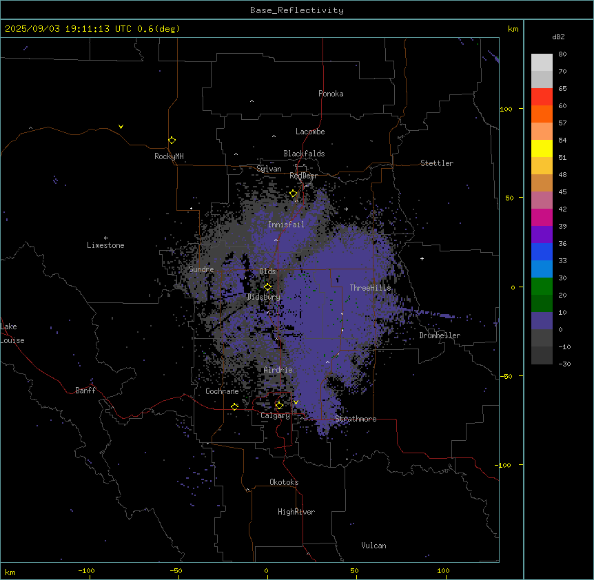Click the Drumheller label

click(440, 335)
